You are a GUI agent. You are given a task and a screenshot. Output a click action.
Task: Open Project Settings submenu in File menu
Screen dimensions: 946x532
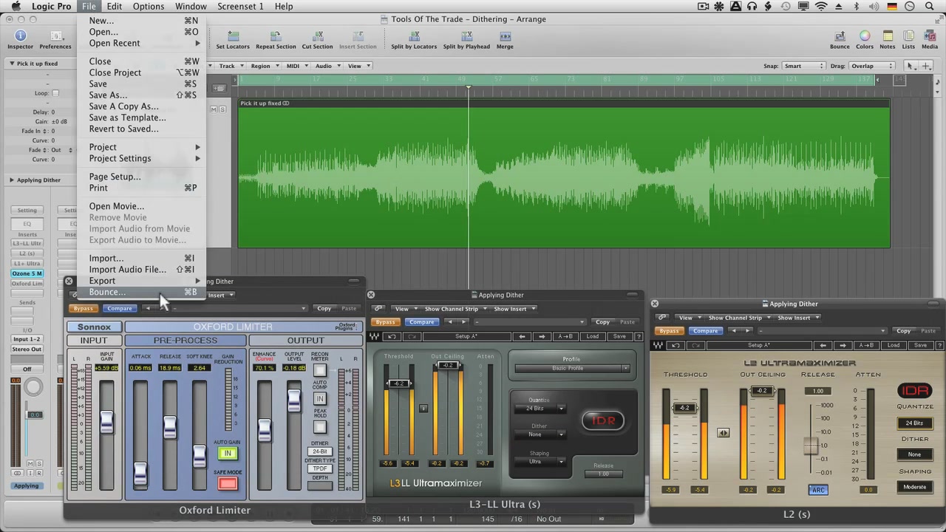(x=141, y=158)
